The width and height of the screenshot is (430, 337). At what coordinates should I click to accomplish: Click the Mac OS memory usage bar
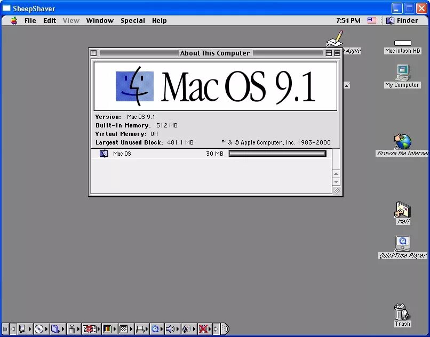click(277, 154)
